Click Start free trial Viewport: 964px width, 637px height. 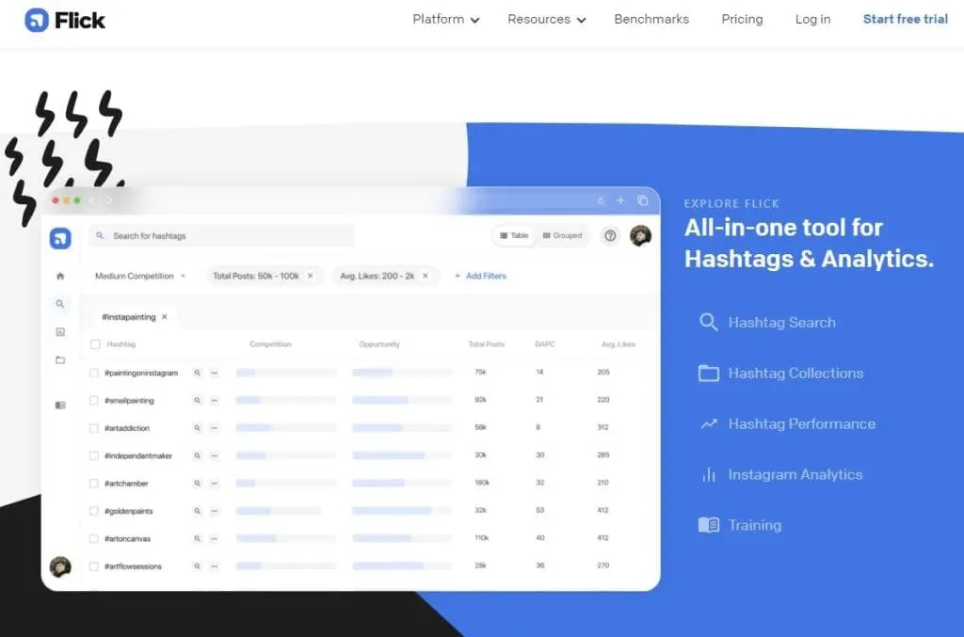[905, 19]
